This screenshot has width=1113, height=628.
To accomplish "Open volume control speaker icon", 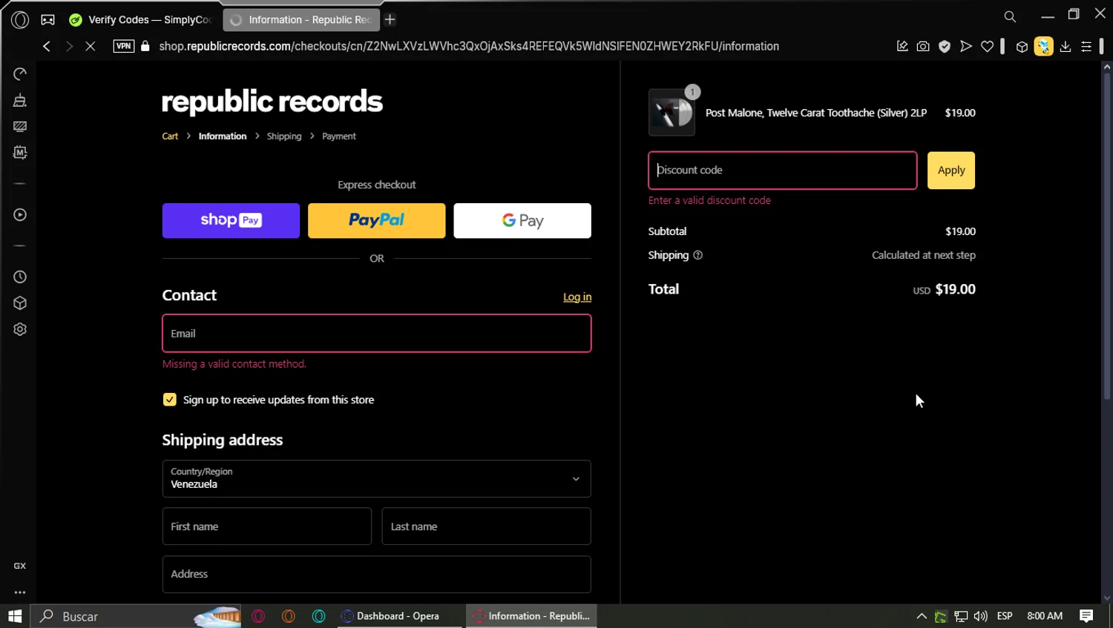I will (x=981, y=616).
